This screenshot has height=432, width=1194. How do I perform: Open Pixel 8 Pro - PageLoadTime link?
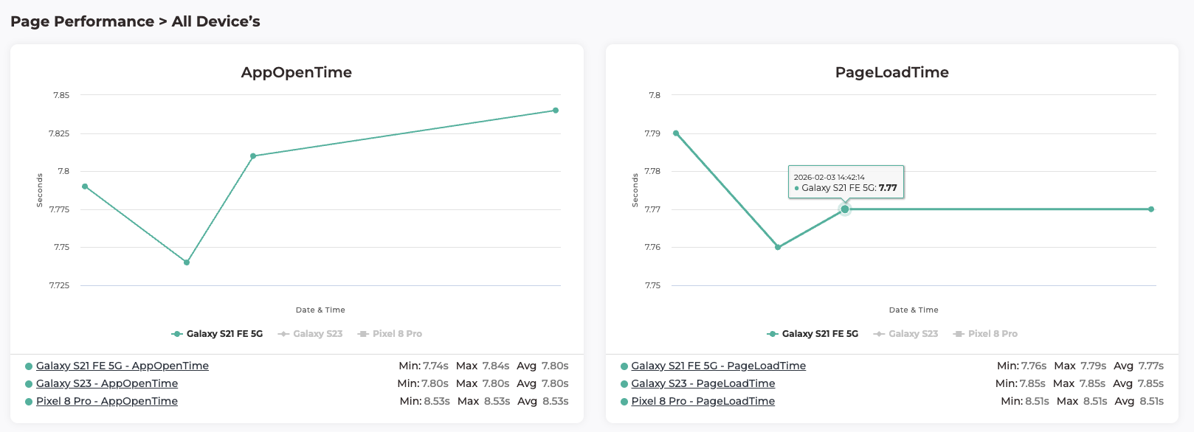703,401
